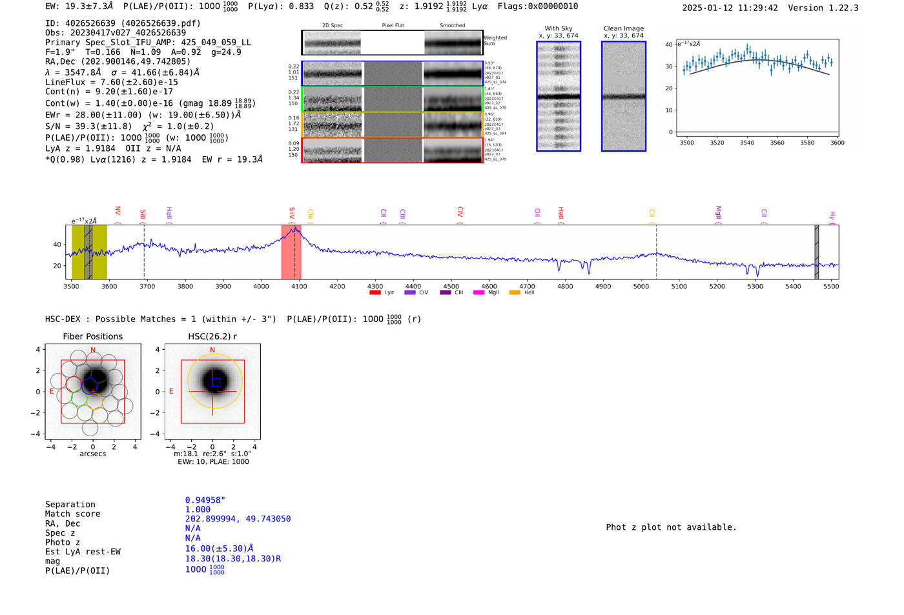
Task: Click the dashed vertical line near 3700Å
Action: [x=144, y=252]
